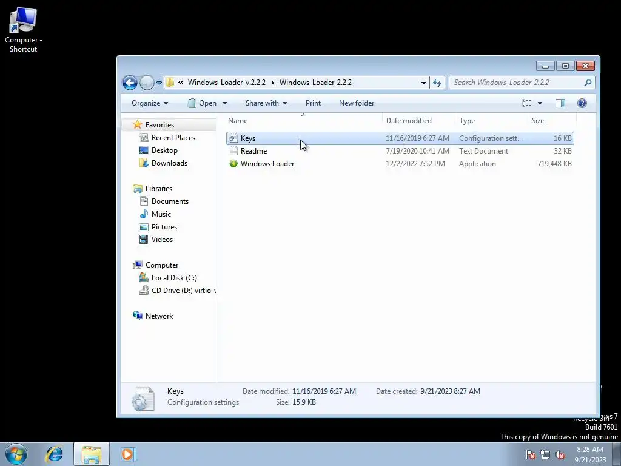The height and width of the screenshot is (466, 621).
Task: Launch Windows Media Player from taskbar
Action: [x=128, y=454]
